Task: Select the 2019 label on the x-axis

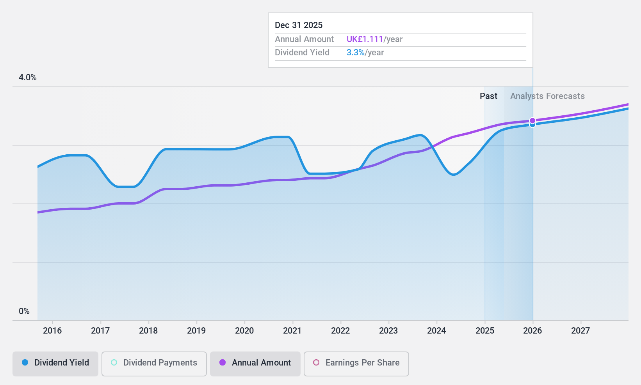Action: 196,331
